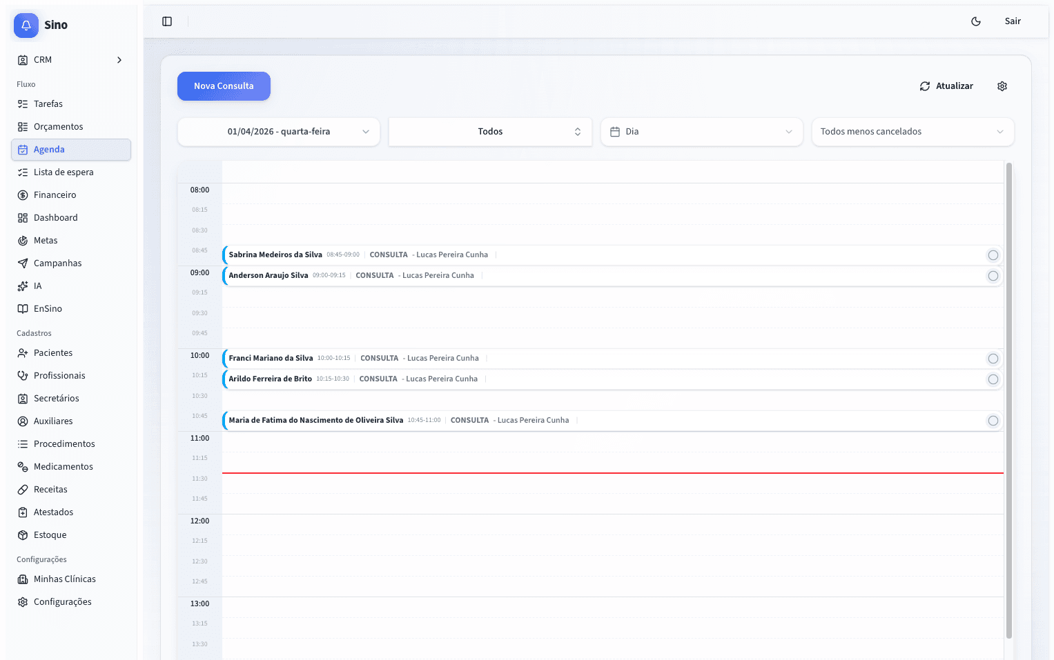Viewport: 1054px width, 660px height.
Task: Open Estoque menu item
Action: click(71, 535)
